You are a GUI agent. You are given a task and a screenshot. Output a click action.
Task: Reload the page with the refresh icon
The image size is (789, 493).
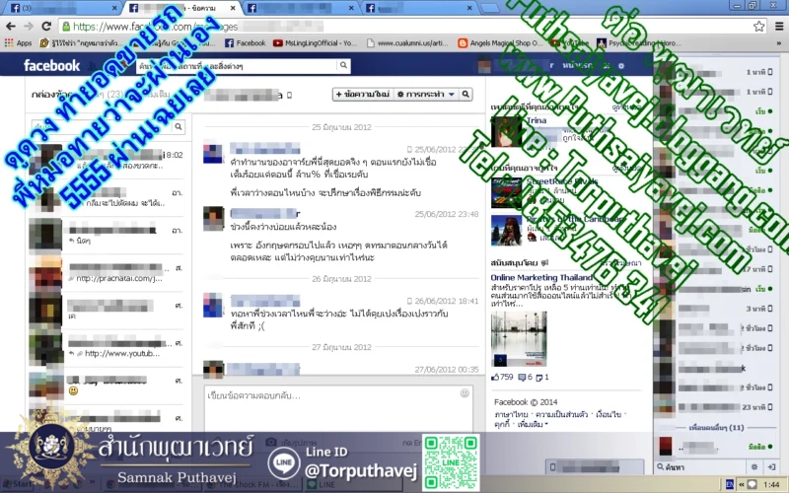tap(46, 27)
